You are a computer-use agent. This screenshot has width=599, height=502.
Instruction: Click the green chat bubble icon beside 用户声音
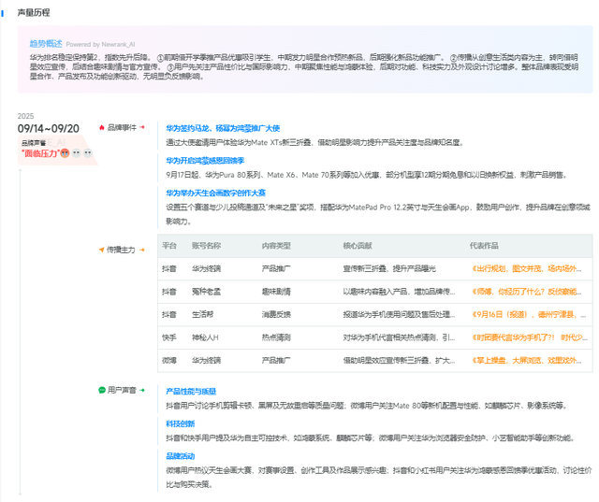click(x=102, y=390)
